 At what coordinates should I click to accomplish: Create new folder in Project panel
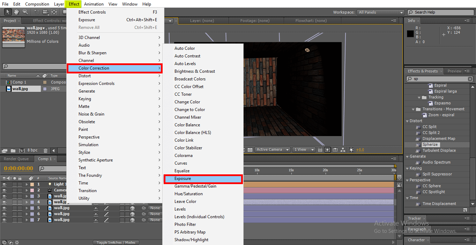13,151
